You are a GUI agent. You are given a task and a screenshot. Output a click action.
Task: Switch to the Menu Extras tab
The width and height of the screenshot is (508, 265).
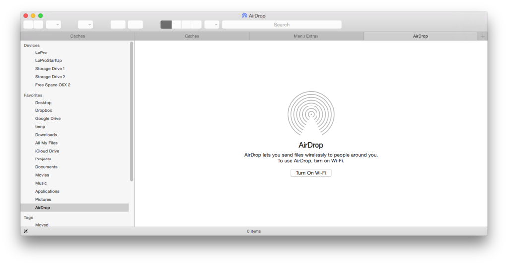(x=306, y=36)
